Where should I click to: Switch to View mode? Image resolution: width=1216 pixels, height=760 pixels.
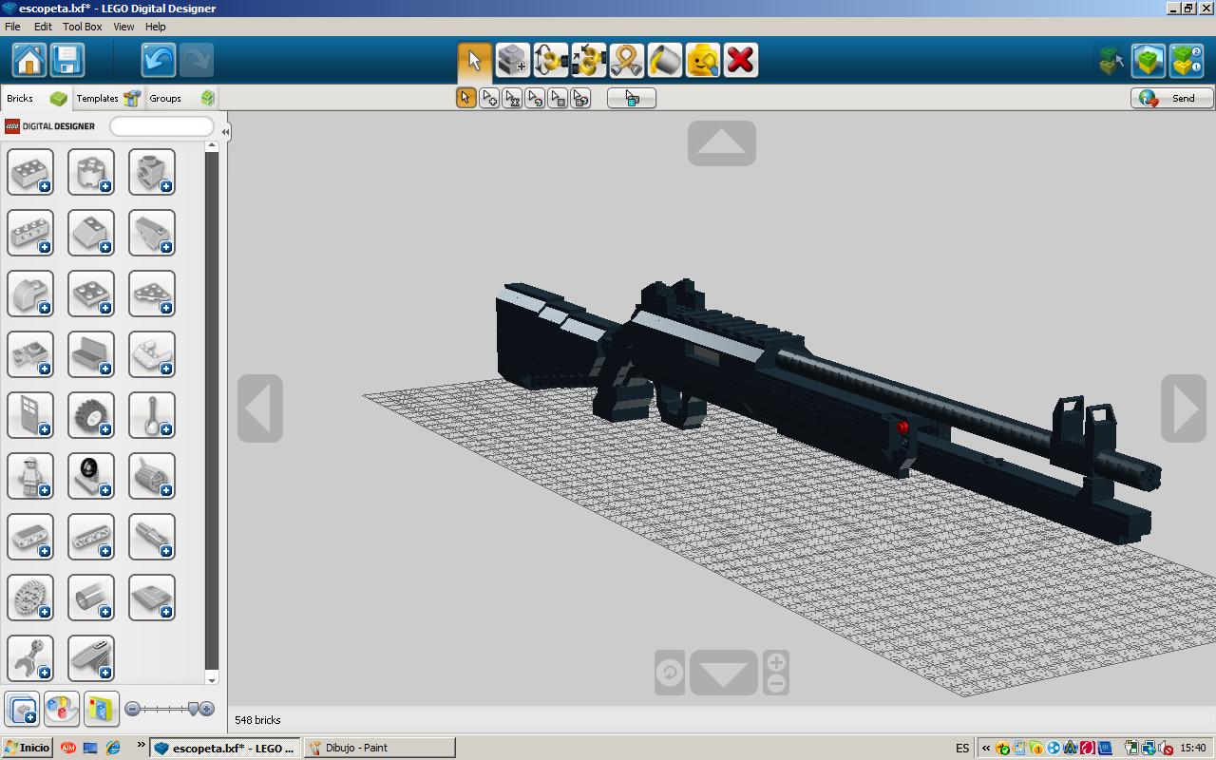pyautogui.click(x=1147, y=59)
